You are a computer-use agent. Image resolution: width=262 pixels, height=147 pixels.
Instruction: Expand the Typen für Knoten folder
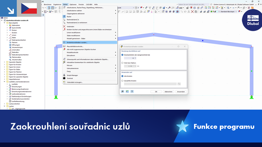pos(5,65)
